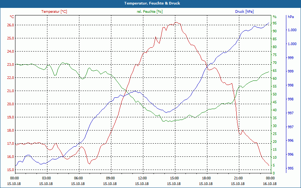Click the 18,0 temperature axis value
The height and width of the screenshot is (188, 301).
click(11, 130)
